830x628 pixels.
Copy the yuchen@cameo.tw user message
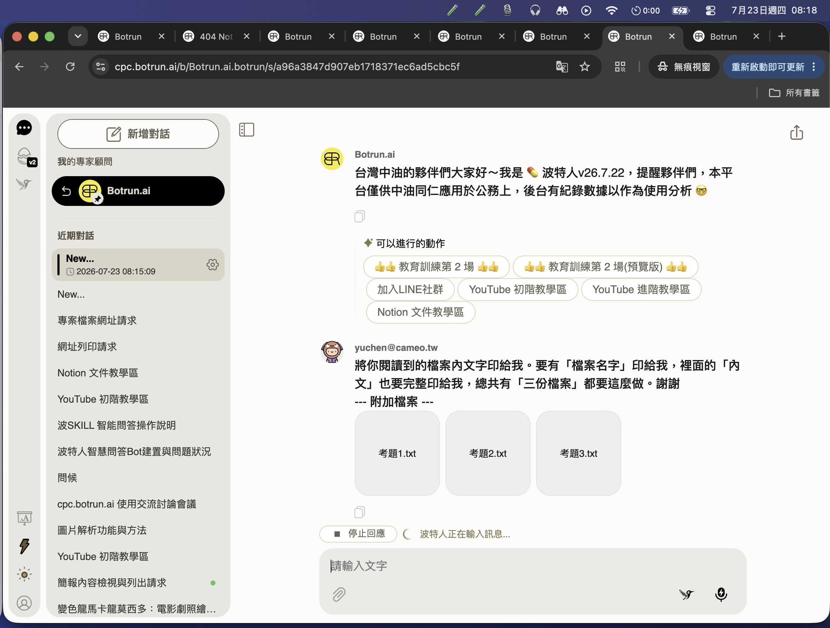click(359, 512)
